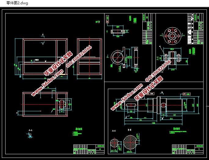
Task: Select the B-B hatched cross-section circle
Action: coord(131,143)
